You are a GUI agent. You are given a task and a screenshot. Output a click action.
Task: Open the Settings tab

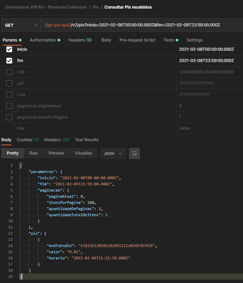(194, 40)
